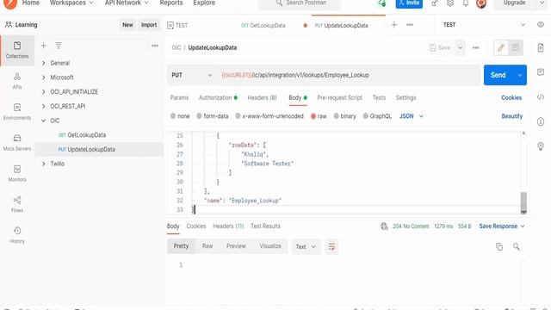Switch to the Pre-request Script tab
The width and height of the screenshot is (551, 310).
339,97
